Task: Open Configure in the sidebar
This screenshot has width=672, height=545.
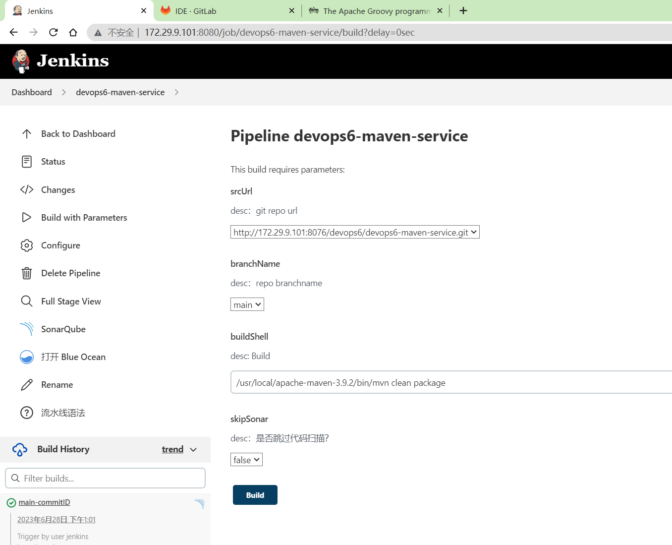Action: click(x=60, y=245)
